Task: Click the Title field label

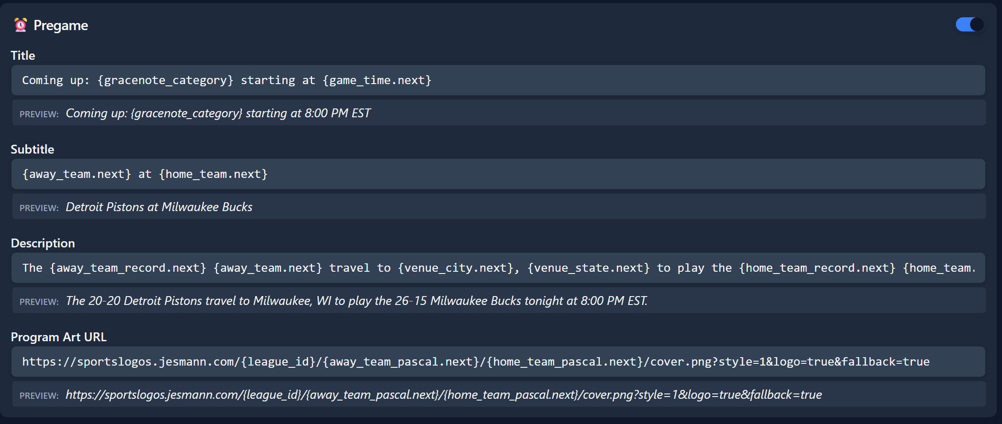Action: 23,56
